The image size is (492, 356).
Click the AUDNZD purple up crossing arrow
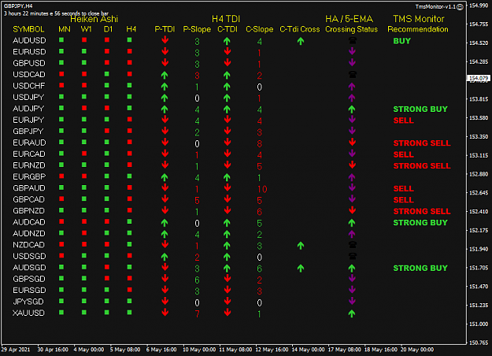pyautogui.click(x=352, y=234)
